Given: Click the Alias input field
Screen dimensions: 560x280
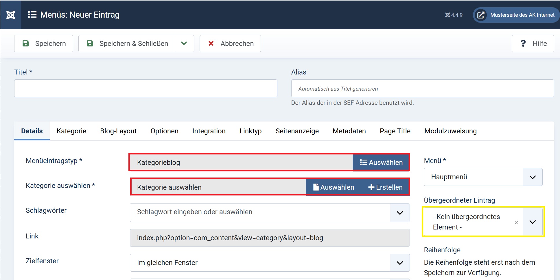Looking at the screenshot, I should point(422,89).
